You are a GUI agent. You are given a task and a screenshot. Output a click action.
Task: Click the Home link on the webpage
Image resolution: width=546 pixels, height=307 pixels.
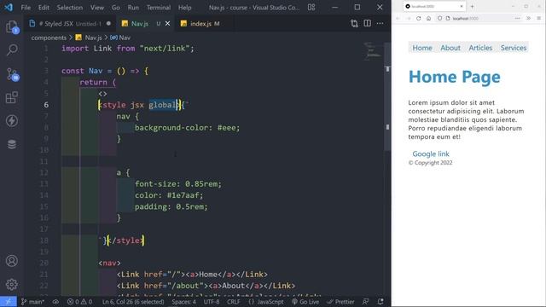pyautogui.click(x=422, y=48)
